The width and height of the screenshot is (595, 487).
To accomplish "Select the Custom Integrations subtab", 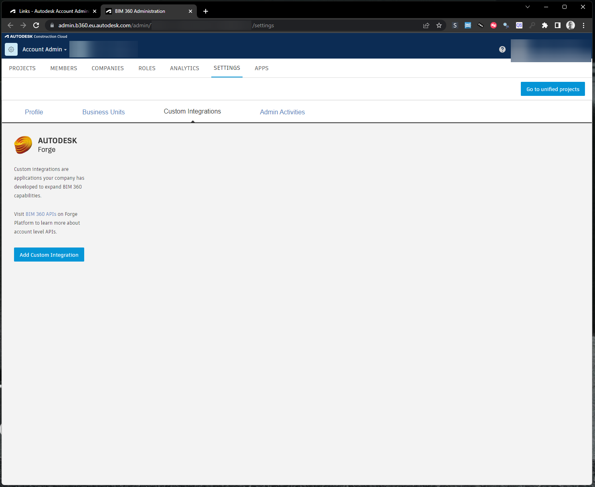I will 192,111.
